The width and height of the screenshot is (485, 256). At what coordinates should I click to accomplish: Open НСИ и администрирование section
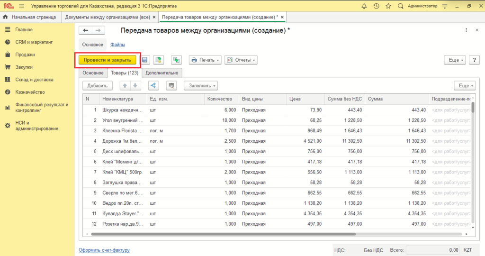[37, 126]
